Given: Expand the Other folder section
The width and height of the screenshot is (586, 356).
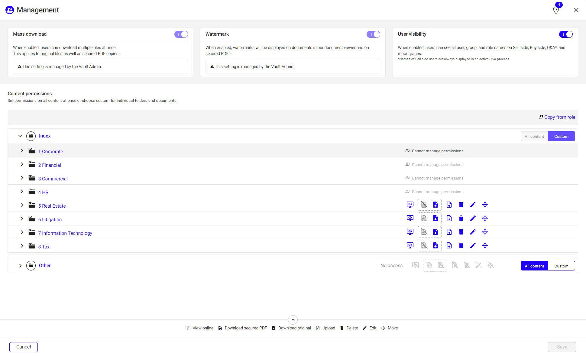Looking at the screenshot, I should (x=20, y=266).
